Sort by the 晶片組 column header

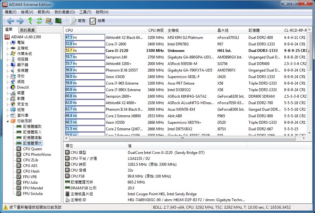click(x=231, y=30)
